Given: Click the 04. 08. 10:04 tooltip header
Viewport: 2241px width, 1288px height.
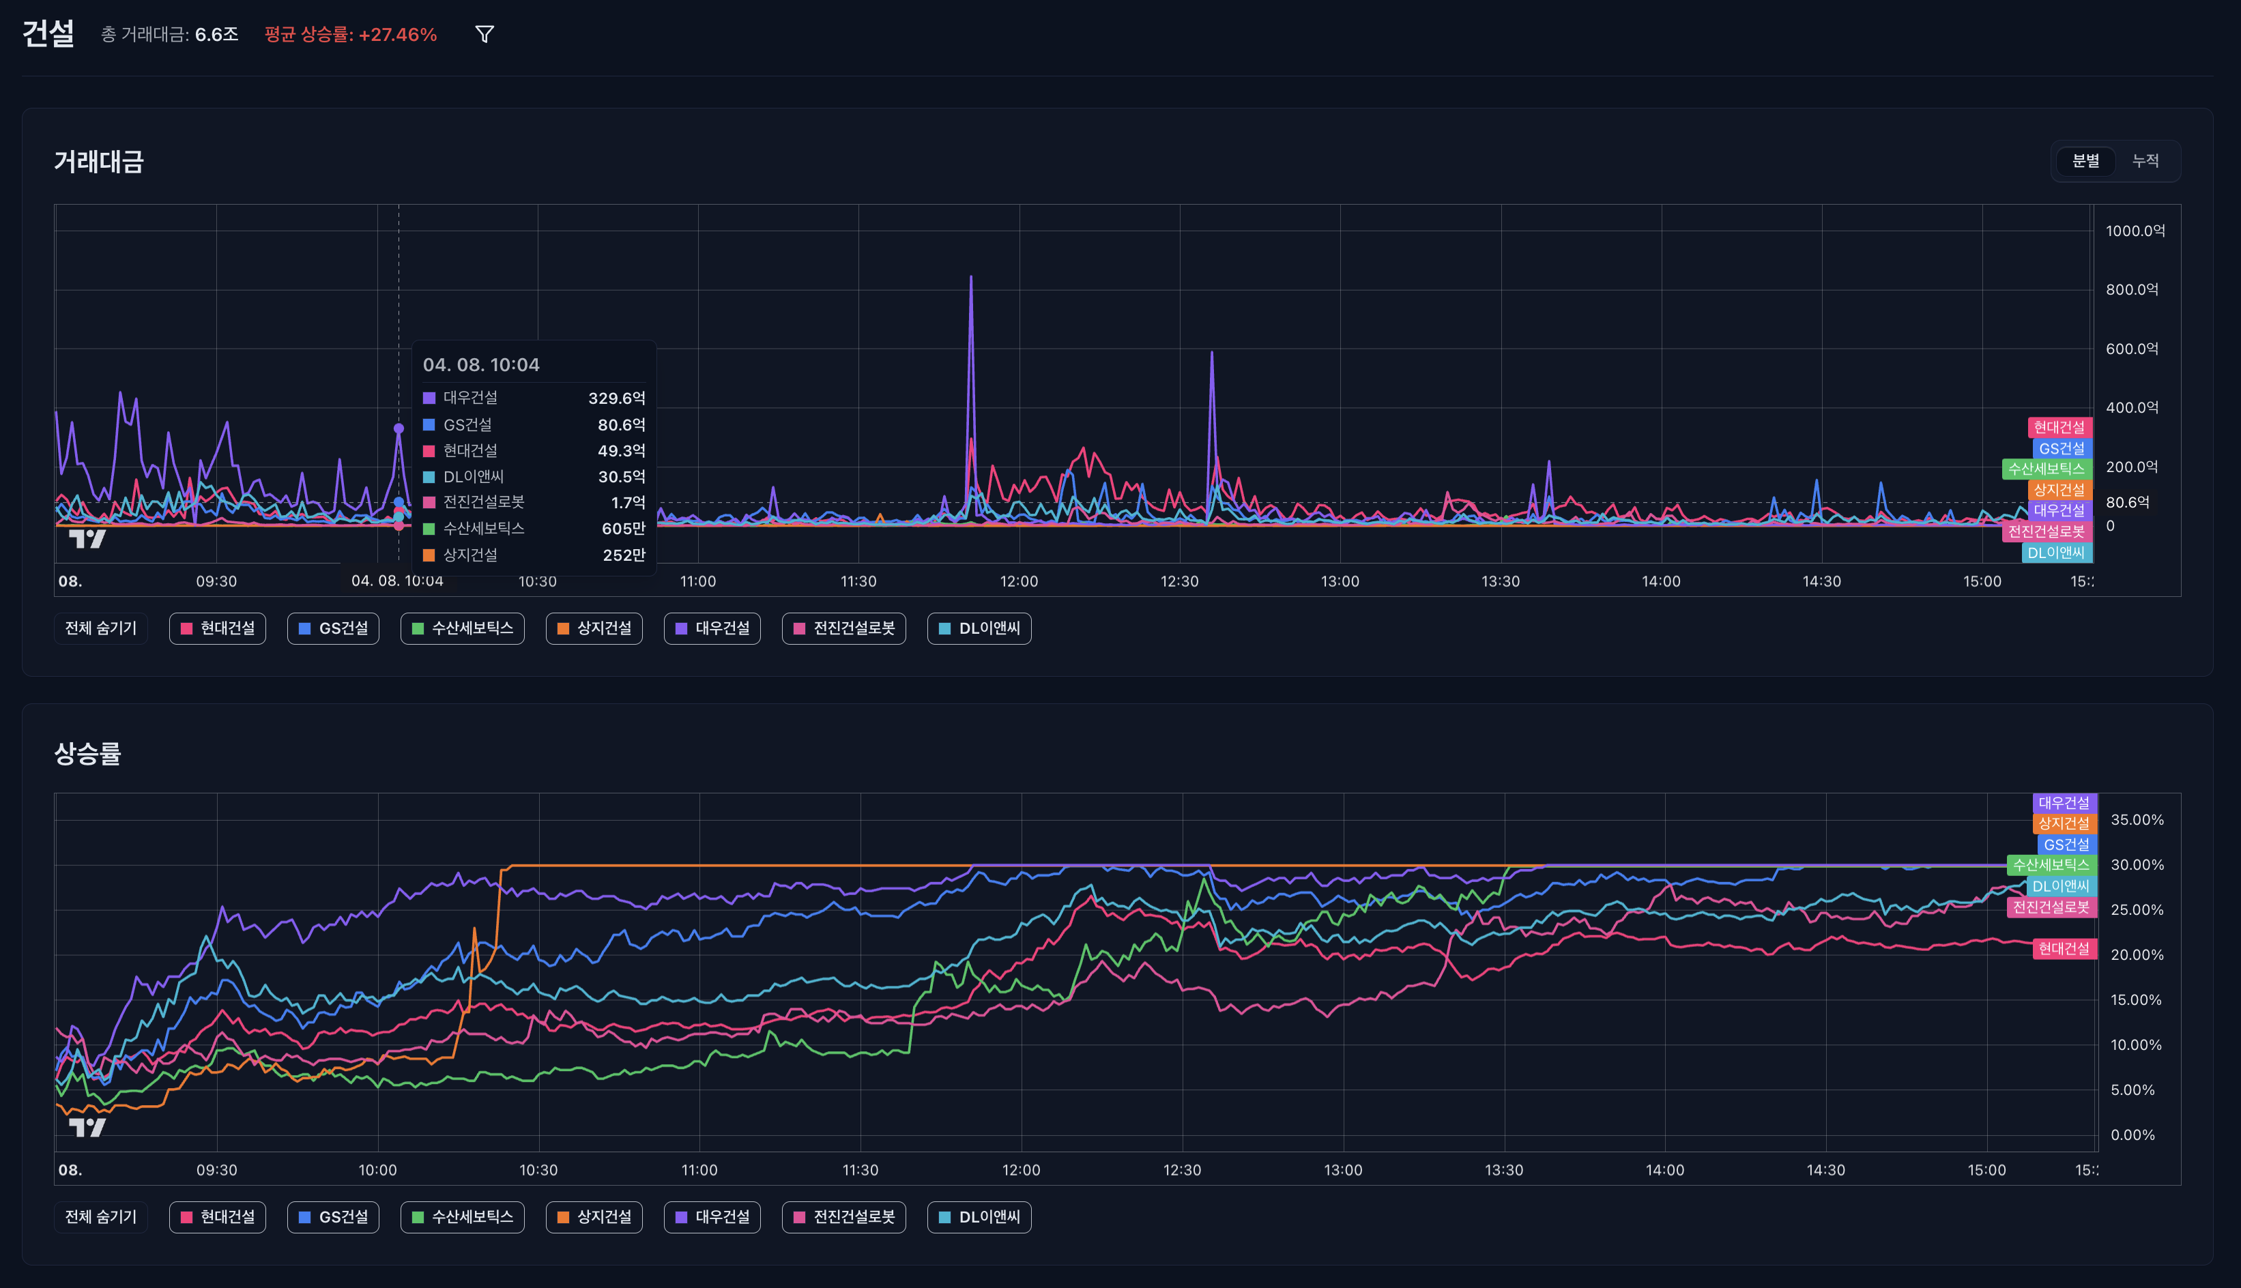Looking at the screenshot, I should tap(481, 364).
